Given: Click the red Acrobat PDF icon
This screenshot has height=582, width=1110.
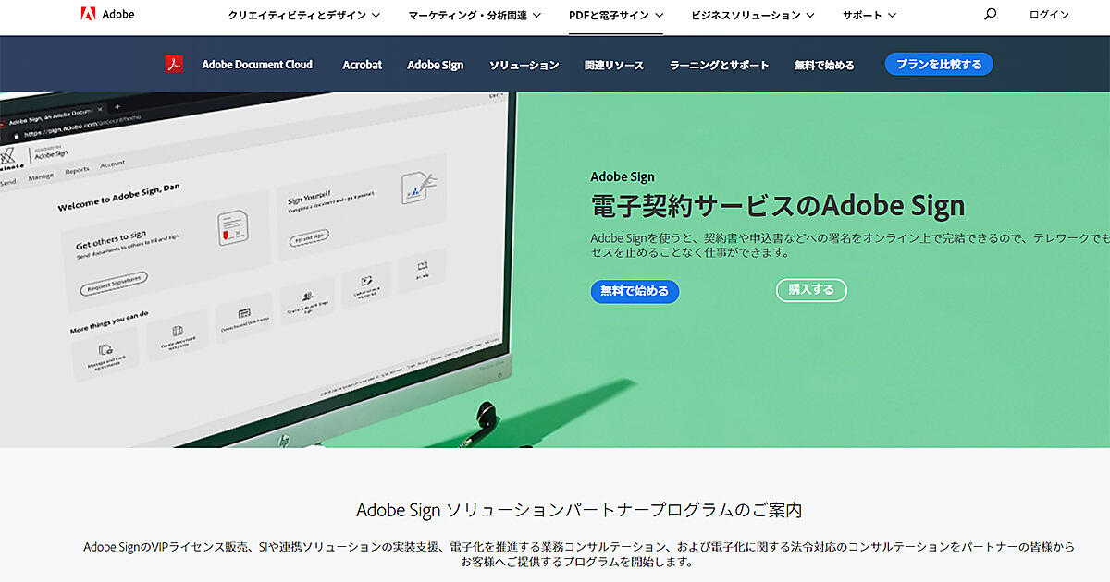Looking at the screenshot, I should click(174, 65).
